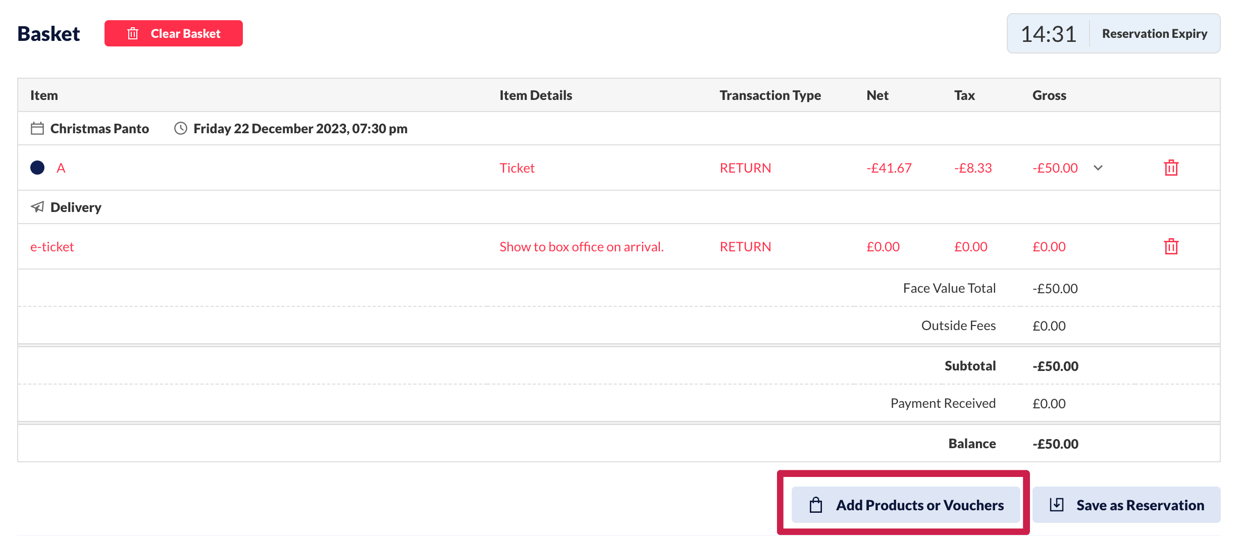The width and height of the screenshot is (1240, 536).
Task: Click the Net column header
Action: (x=877, y=95)
